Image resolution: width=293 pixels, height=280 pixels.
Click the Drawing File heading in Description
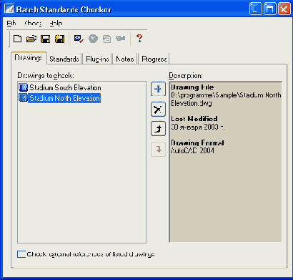click(x=192, y=87)
